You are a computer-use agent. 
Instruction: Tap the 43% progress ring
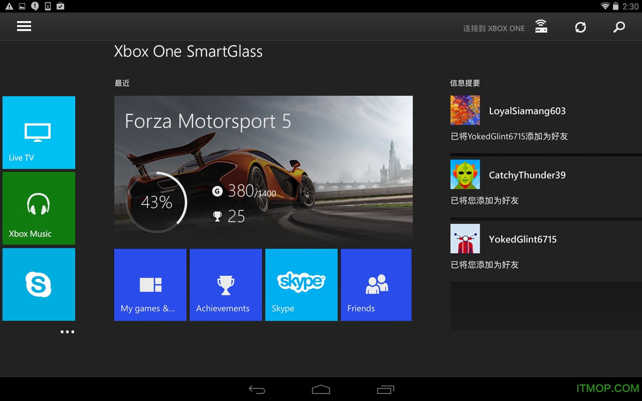[156, 203]
